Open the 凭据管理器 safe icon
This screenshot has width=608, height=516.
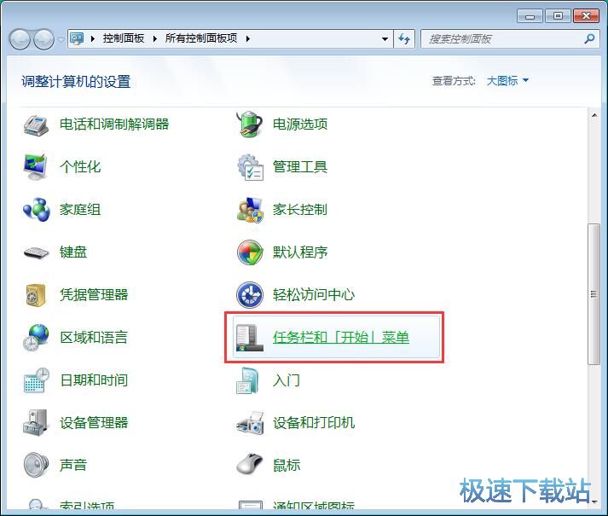pos(36,295)
